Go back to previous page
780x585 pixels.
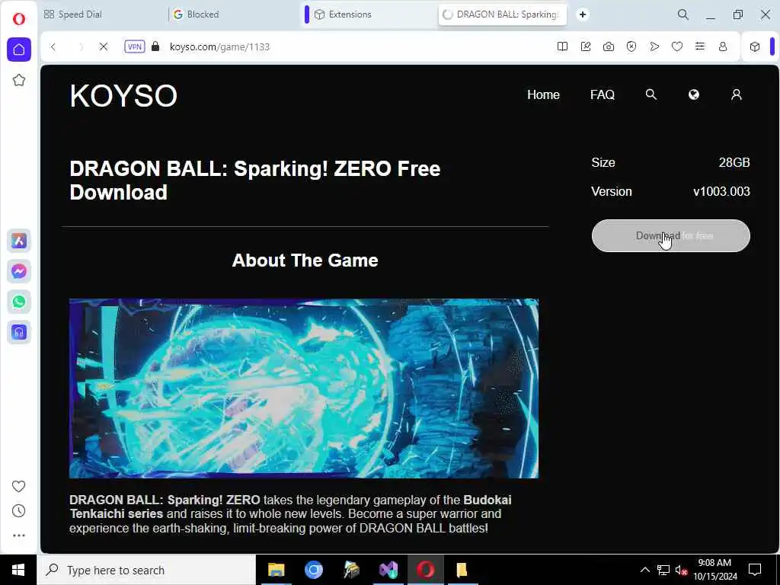coord(53,46)
